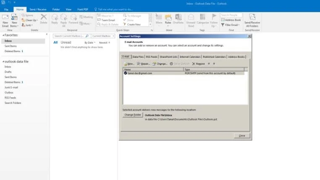Switch to the Foxit PDF tab
The image size is (320, 180).
point(83,9)
